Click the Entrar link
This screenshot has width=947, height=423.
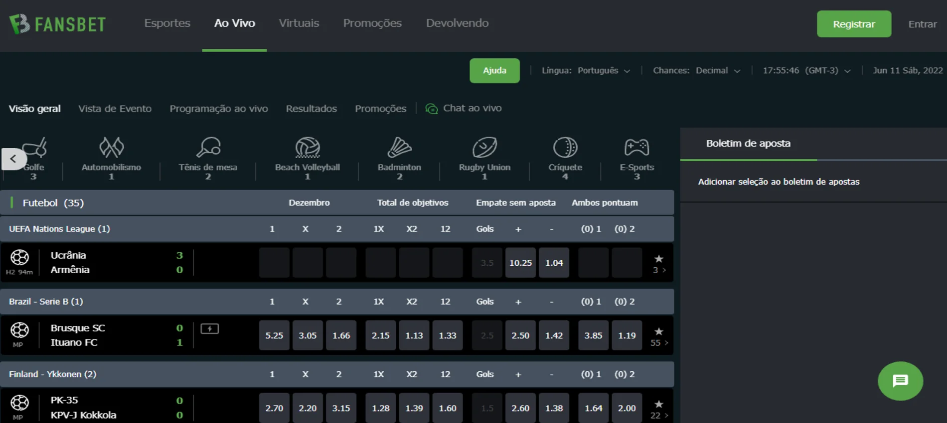click(x=922, y=24)
